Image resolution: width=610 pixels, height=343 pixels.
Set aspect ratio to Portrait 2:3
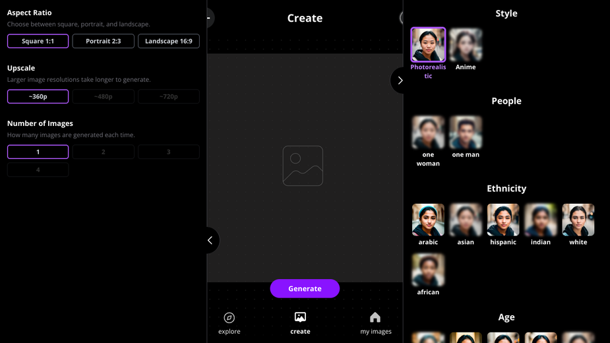[103, 41]
